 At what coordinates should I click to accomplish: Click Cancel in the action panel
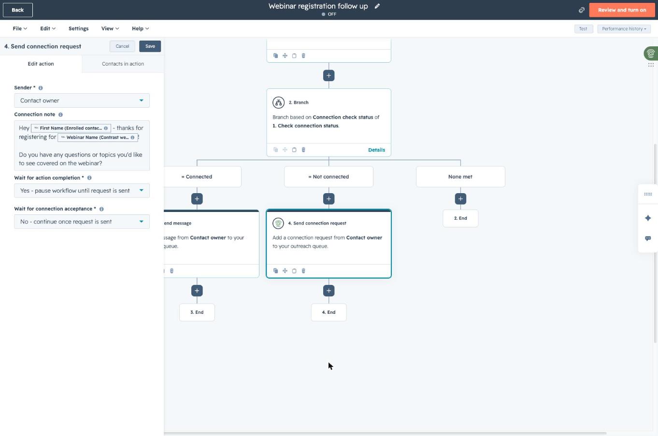click(x=122, y=46)
